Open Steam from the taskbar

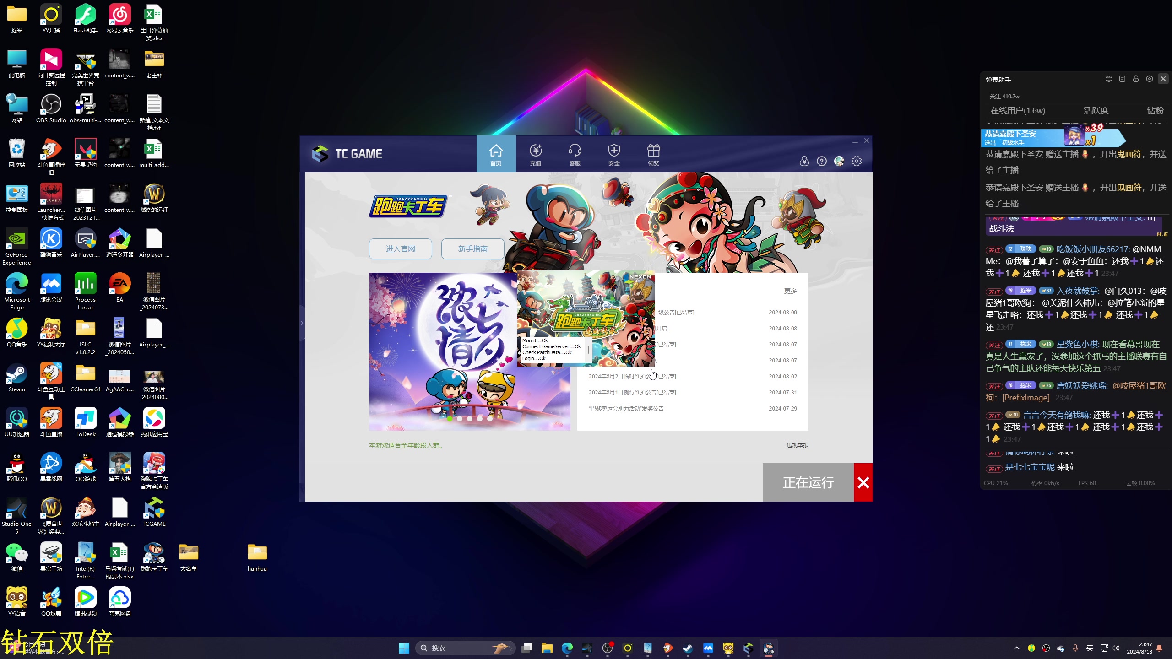point(688,648)
